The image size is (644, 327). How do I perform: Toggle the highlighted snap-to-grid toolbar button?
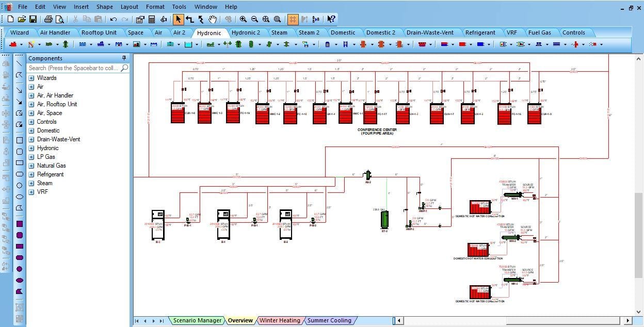point(293,19)
